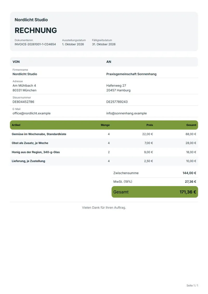The image size is (208, 294).
Task: Click the green Gesamt total 171,36 € bar
Action: [155, 192]
